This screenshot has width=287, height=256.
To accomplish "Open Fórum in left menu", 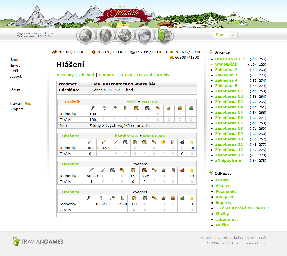I will tap(15, 90).
